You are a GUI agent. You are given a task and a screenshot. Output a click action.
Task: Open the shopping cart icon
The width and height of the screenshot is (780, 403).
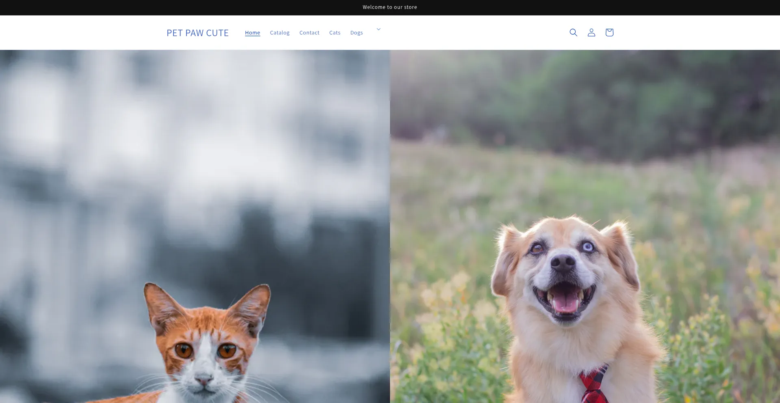coord(609,32)
